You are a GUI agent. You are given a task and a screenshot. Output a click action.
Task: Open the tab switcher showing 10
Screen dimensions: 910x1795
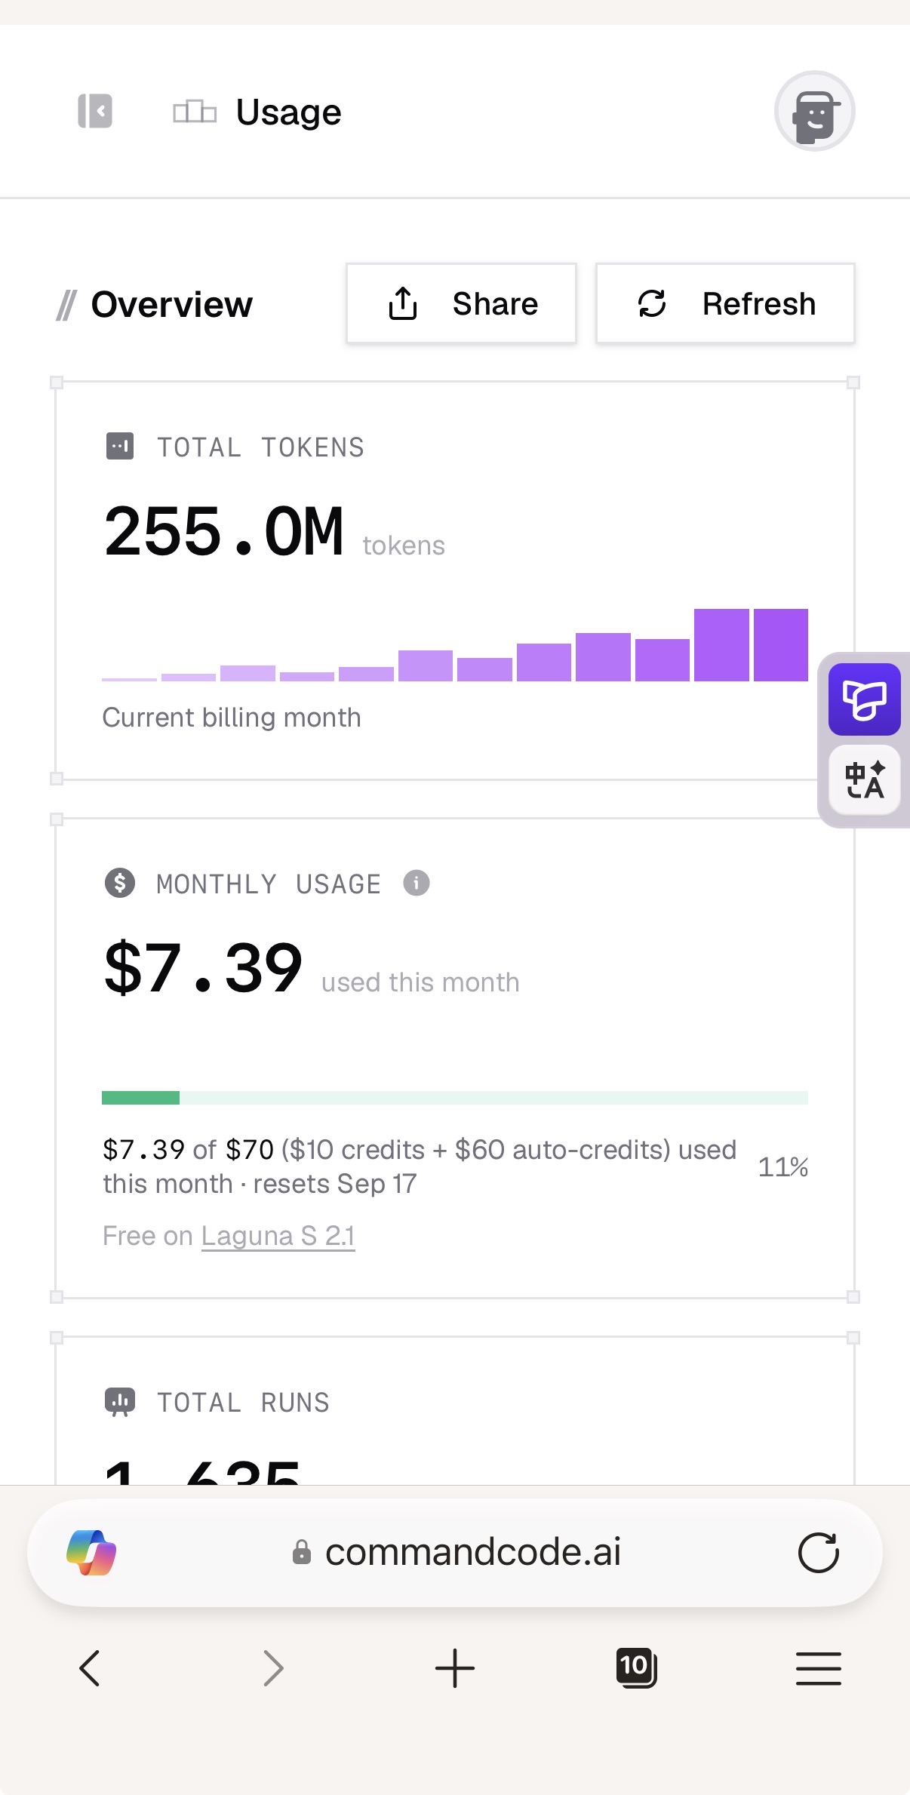click(636, 1667)
